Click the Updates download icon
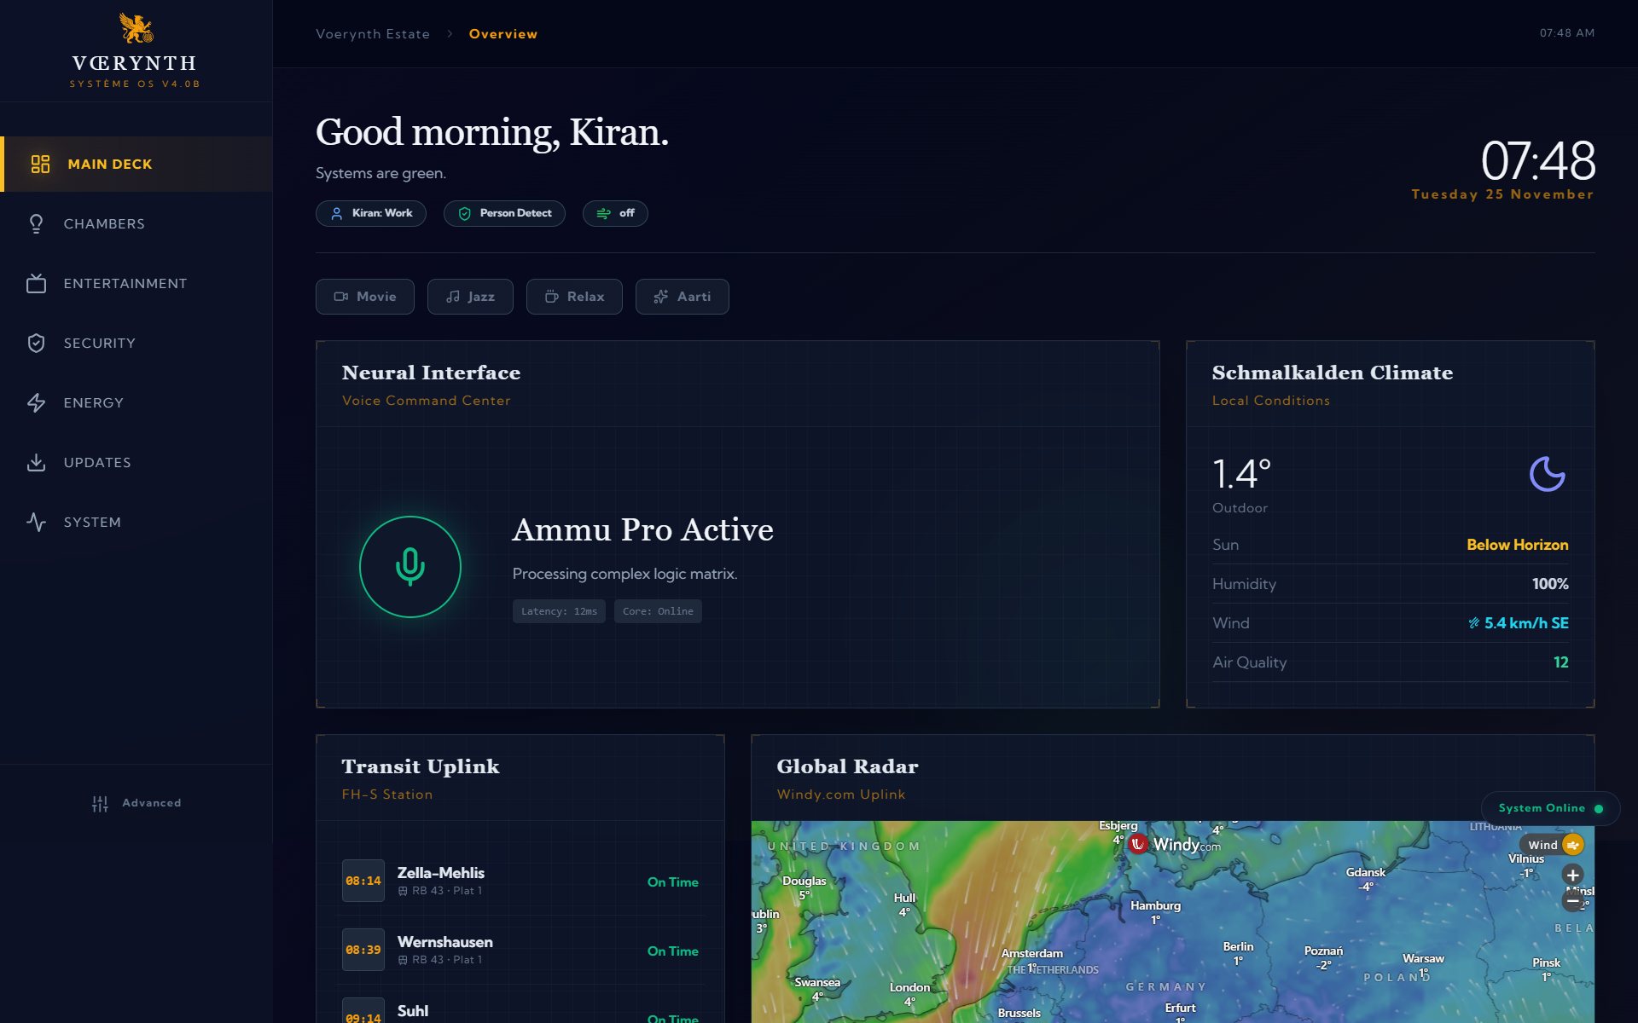This screenshot has height=1023, width=1638. click(36, 462)
